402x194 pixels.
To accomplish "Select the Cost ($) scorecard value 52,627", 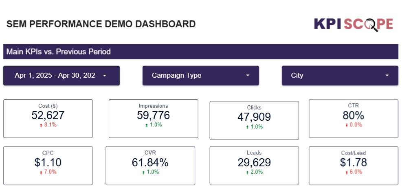I will point(48,116).
